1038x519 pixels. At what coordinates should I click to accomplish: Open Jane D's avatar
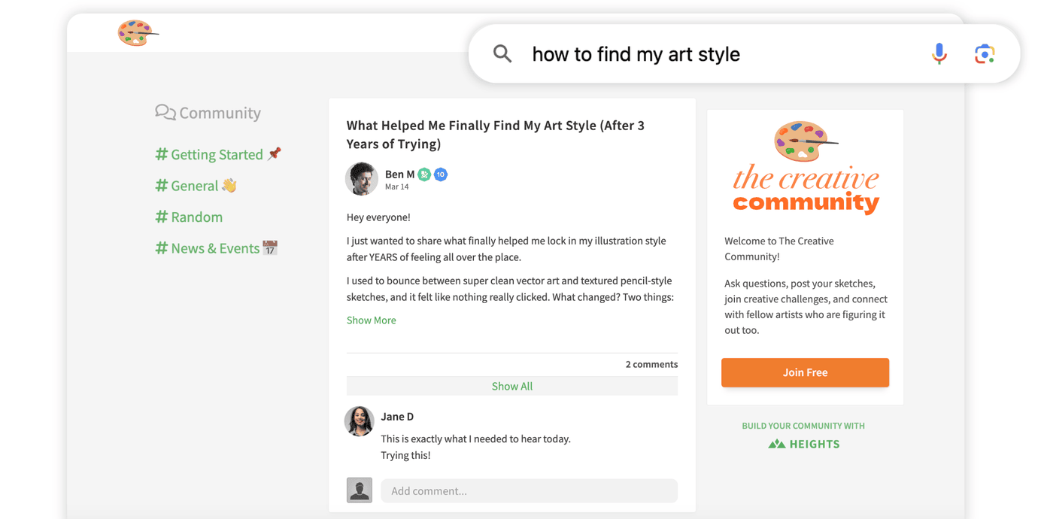[x=359, y=422]
